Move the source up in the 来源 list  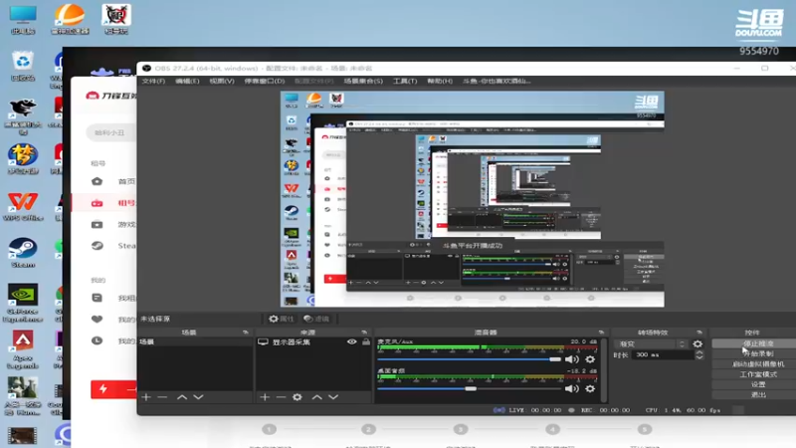click(316, 397)
